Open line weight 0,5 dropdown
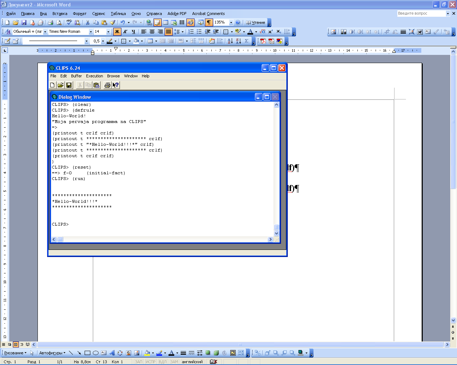The height and width of the screenshot is (365, 457). (x=103, y=41)
